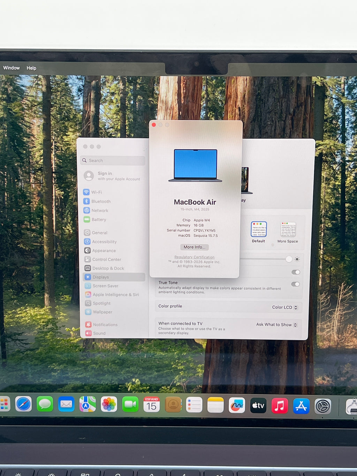The width and height of the screenshot is (357, 476).
Task: Launch Photos from the Dock
Action: click(x=109, y=405)
